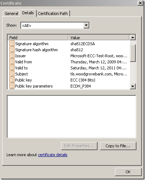
Task: Click the field list scrollbar thumb
Action: (132, 53)
